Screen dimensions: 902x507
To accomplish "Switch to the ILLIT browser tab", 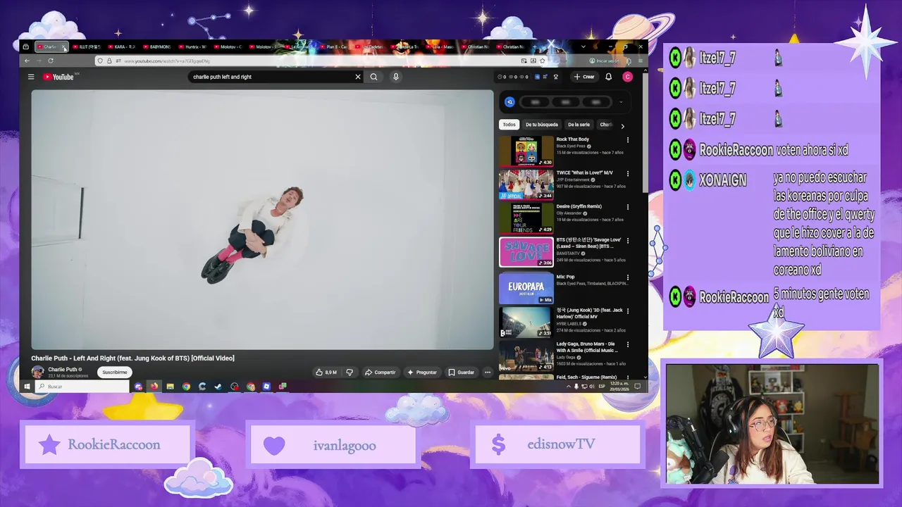I will pos(87,47).
